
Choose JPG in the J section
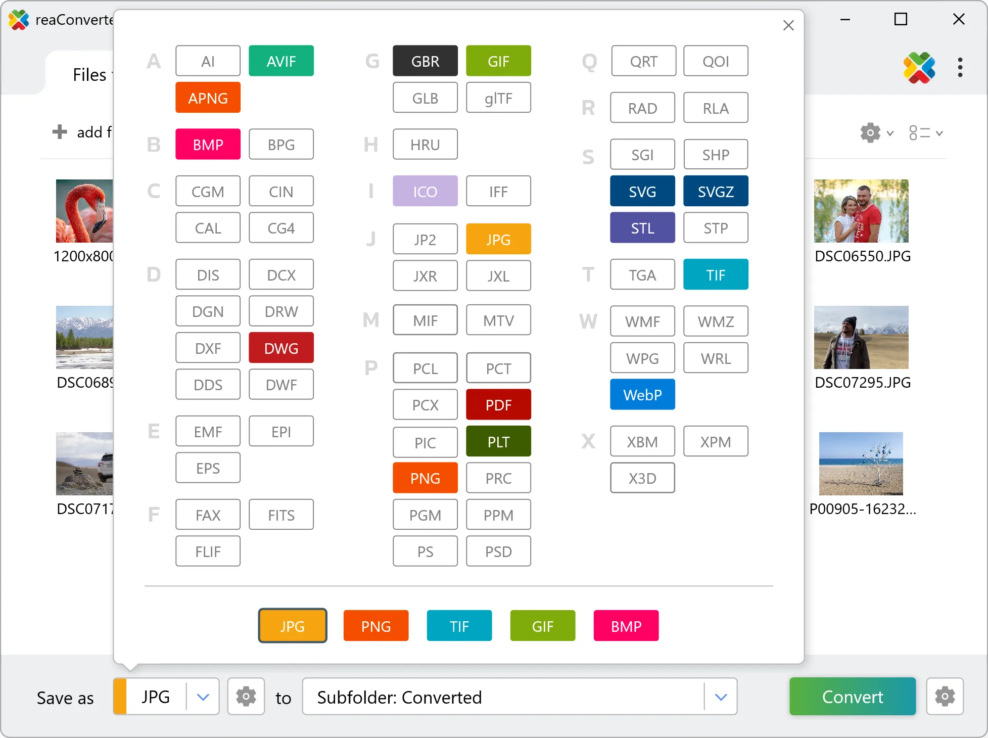[498, 239]
